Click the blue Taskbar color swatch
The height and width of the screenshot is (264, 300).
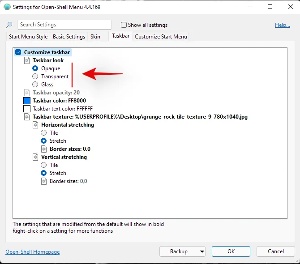27,101
